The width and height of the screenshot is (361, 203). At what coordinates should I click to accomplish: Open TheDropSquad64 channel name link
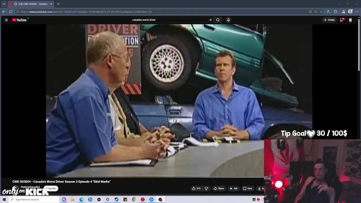coord(30,187)
